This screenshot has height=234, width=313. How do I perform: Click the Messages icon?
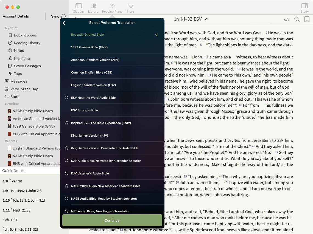(x=7, y=81)
